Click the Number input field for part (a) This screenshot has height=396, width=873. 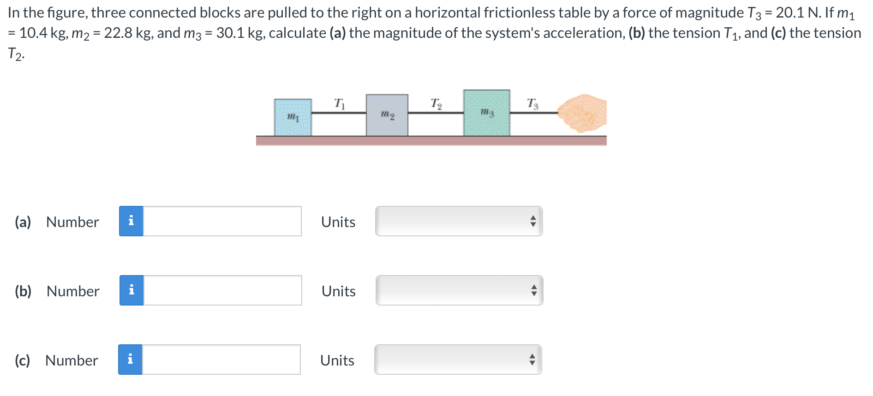221,222
